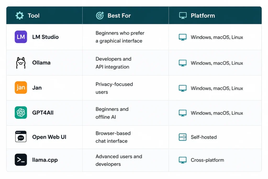
Task: Click the 'Self-hosted' platform text
Action: (204, 137)
